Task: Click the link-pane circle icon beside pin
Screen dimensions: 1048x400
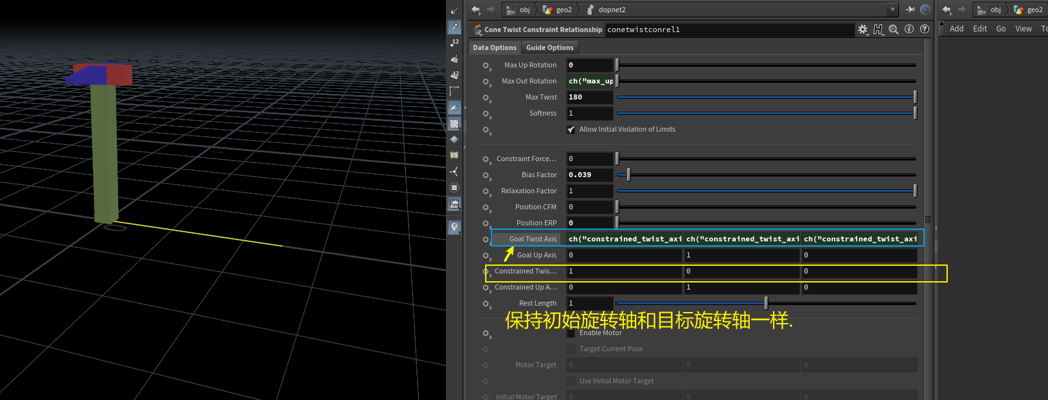Action: click(x=925, y=10)
